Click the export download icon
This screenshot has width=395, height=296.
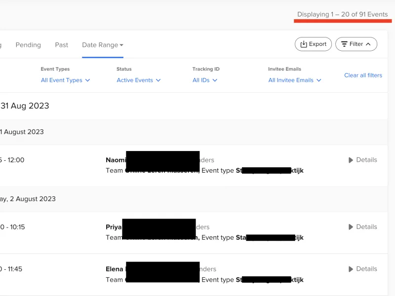click(x=304, y=44)
